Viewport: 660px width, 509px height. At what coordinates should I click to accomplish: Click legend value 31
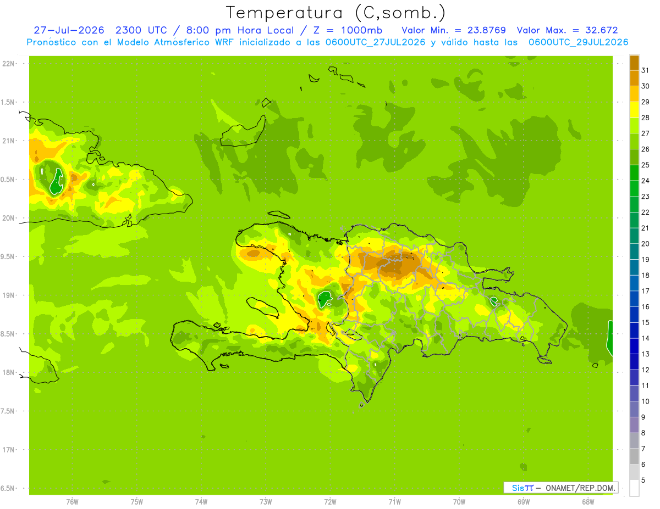click(x=645, y=70)
